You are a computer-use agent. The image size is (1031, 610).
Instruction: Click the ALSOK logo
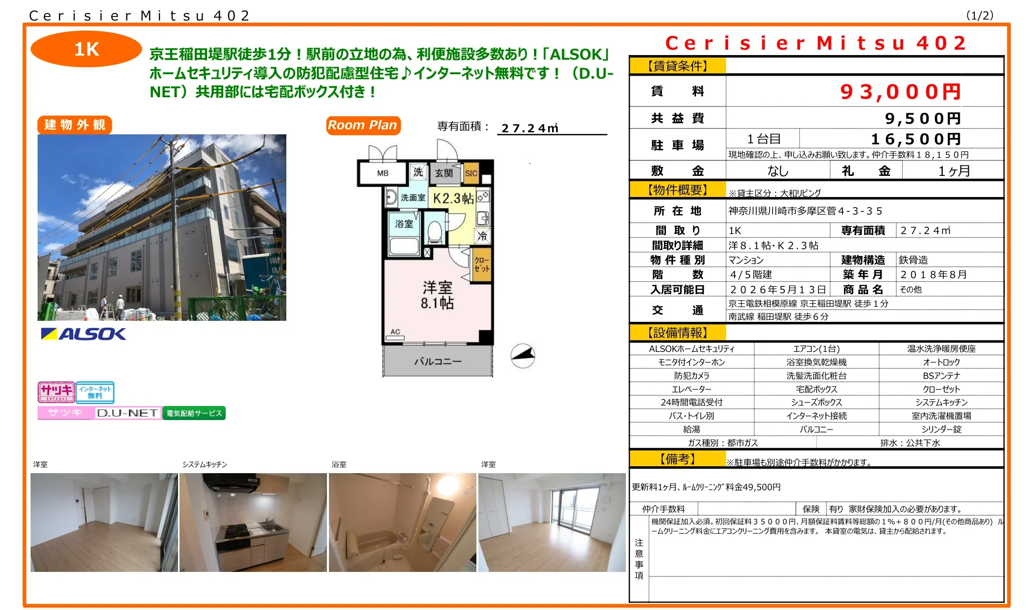pyautogui.click(x=83, y=334)
